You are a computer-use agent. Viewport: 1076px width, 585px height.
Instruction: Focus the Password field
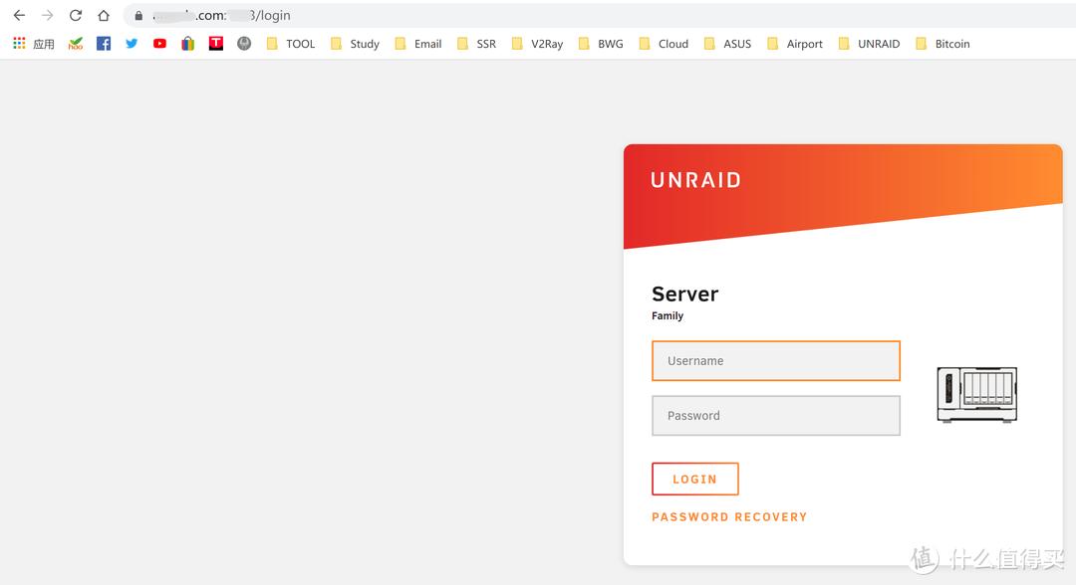tap(775, 416)
